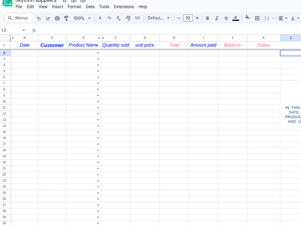Select the Product Name header cell
This screenshot has height=226, width=301.
(83, 45)
